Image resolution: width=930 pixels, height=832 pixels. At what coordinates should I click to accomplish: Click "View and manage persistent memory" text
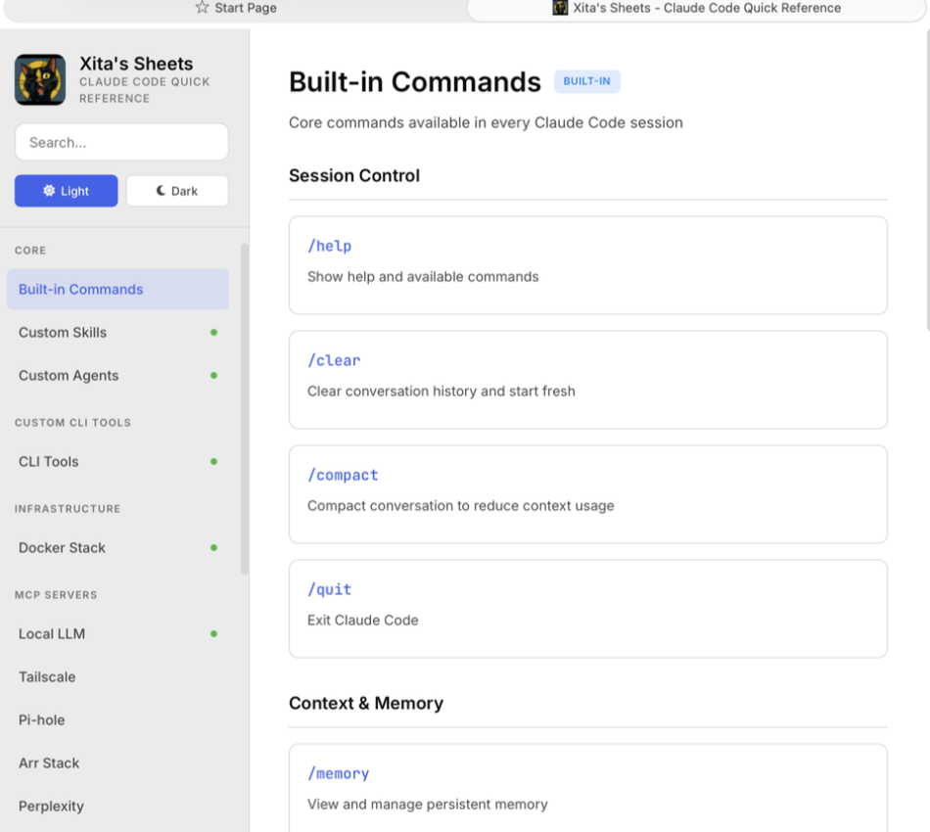click(x=428, y=805)
